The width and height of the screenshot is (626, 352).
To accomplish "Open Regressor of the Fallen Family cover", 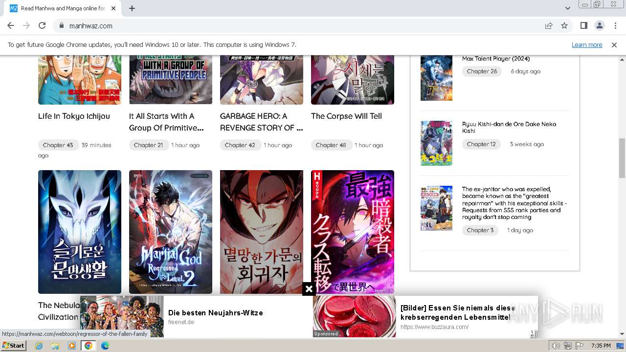I will [x=262, y=232].
